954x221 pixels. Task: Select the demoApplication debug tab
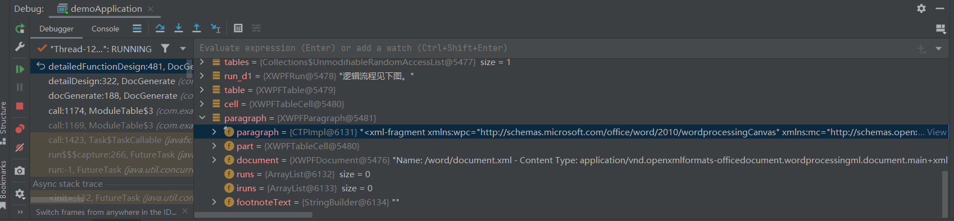click(106, 9)
